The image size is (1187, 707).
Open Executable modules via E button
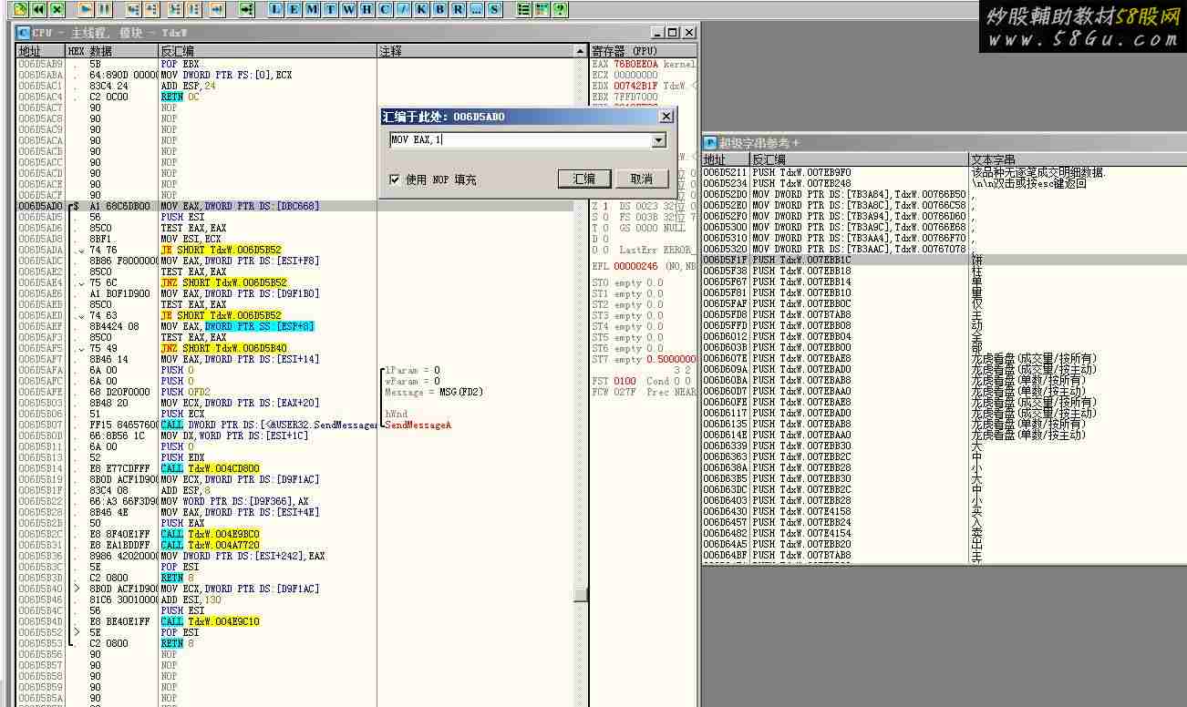click(x=294, y=9)
